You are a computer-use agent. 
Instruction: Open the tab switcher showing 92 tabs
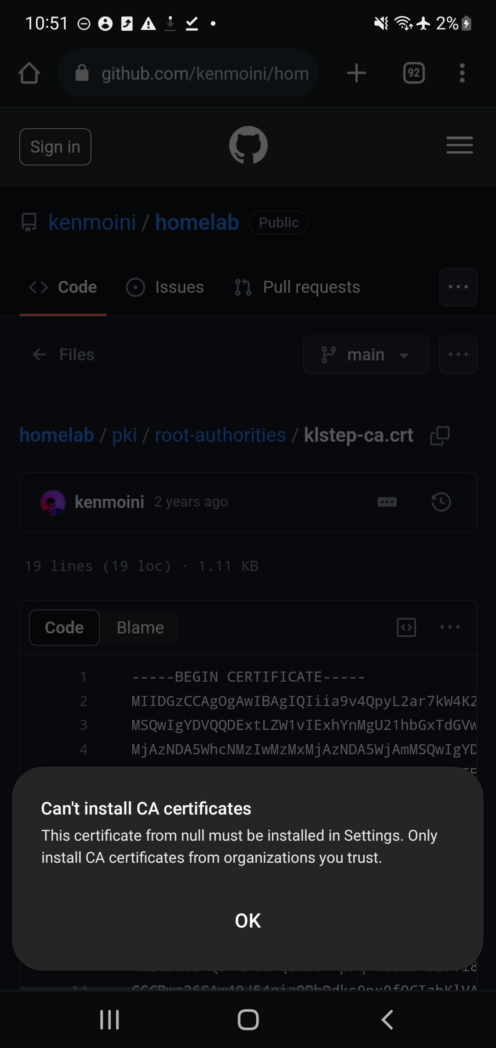[414, 73]
